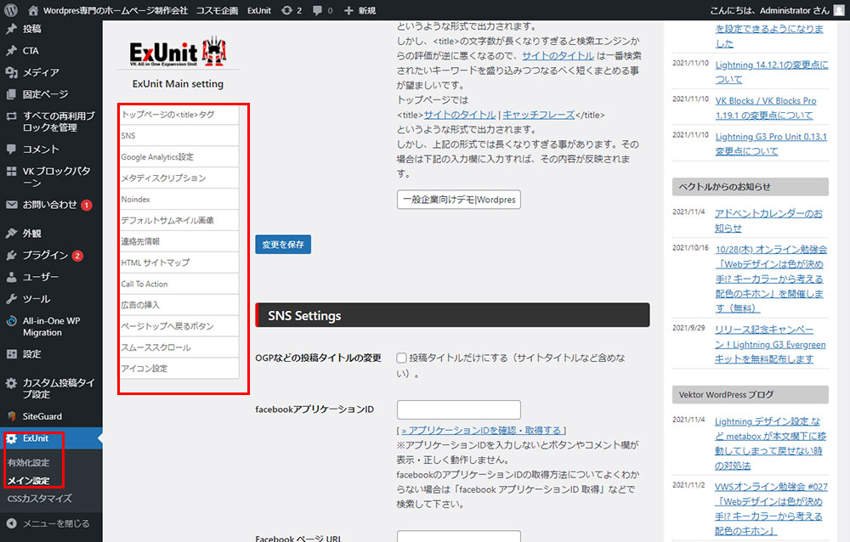
Task: Click the 変更を保存 button
Action: coord(283,245)
